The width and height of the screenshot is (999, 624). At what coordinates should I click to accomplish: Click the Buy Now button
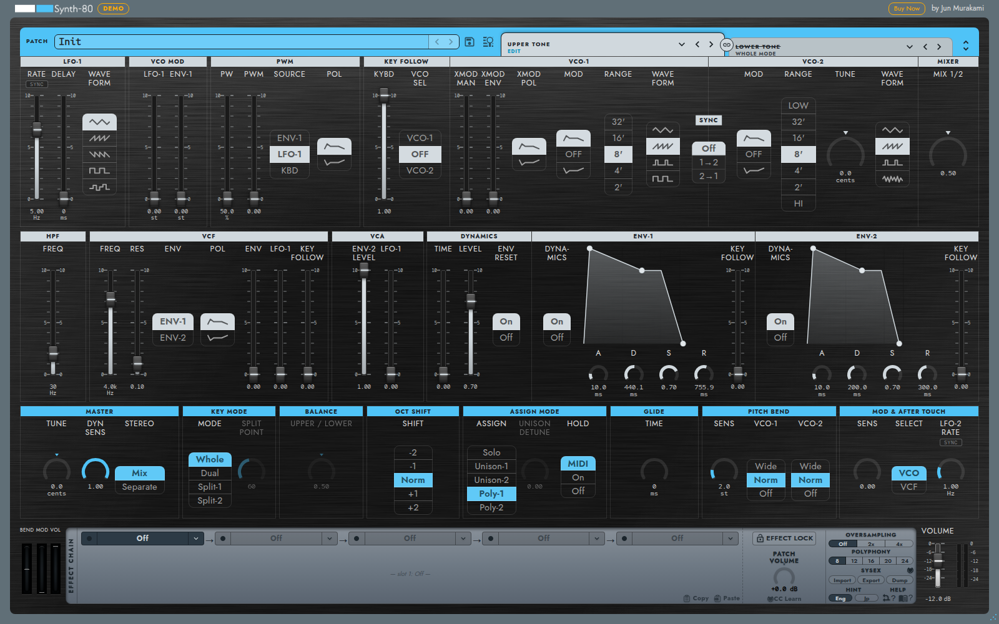(907, 9)
